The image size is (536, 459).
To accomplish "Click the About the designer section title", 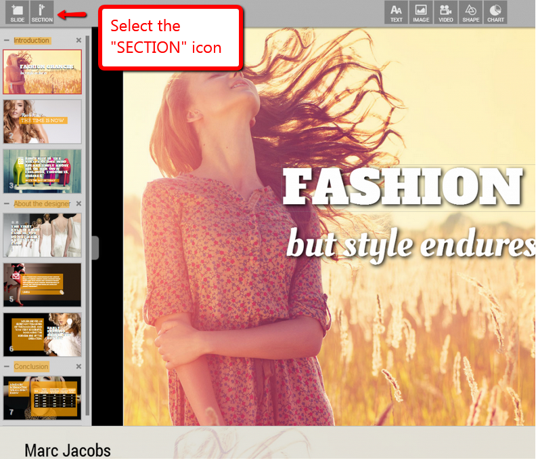I will (42, 203).
